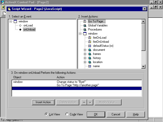Click the Procedures icon in actions list

coord(85,29)
